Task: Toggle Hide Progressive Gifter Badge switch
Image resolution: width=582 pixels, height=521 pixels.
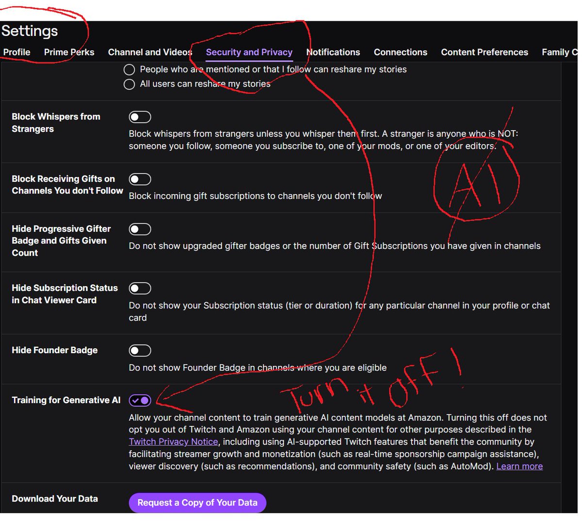Action: [x=140, y=229]
